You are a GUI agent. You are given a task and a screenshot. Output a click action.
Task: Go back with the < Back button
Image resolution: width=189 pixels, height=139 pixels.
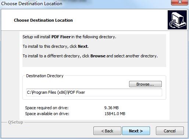(x=107, y=131)
